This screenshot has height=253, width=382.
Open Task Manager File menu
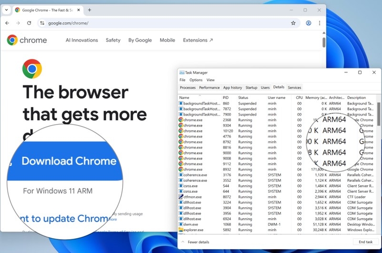click(182, 80)
